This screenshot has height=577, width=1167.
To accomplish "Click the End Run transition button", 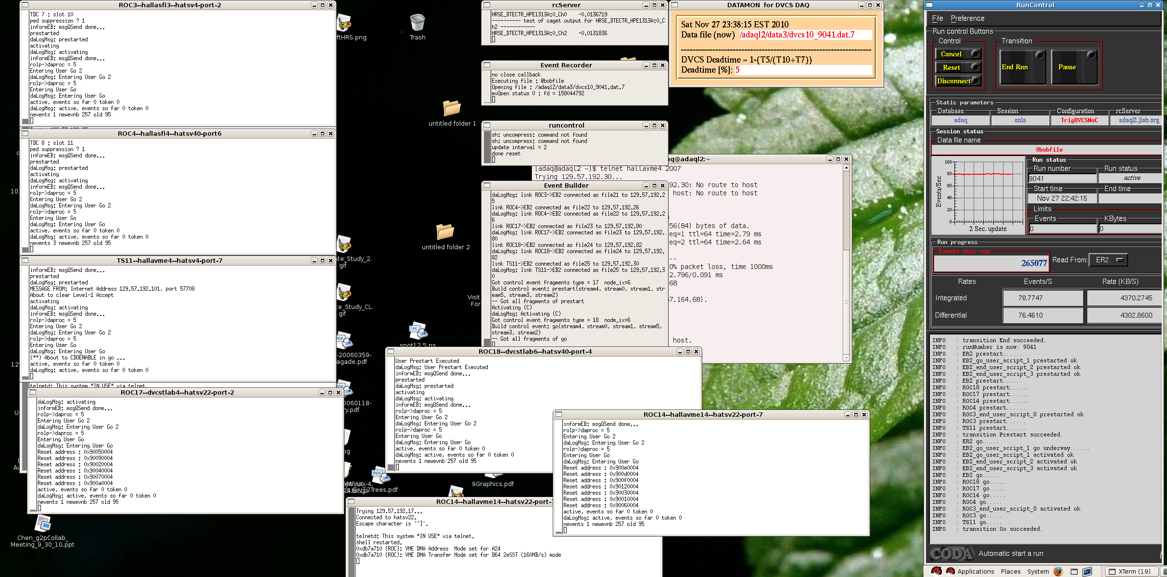I will (x=1023, y=67).
